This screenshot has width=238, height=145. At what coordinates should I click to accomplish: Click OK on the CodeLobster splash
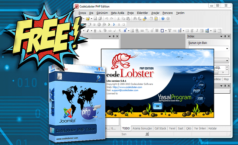click(x=158, y=106)
